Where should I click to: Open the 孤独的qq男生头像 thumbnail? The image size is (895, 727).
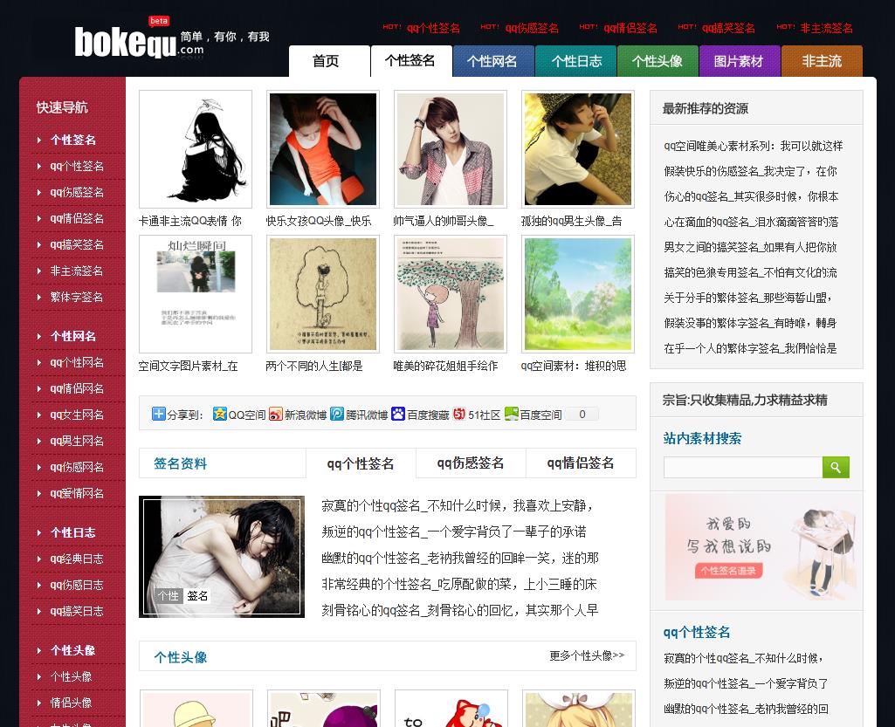click(578, 149)
